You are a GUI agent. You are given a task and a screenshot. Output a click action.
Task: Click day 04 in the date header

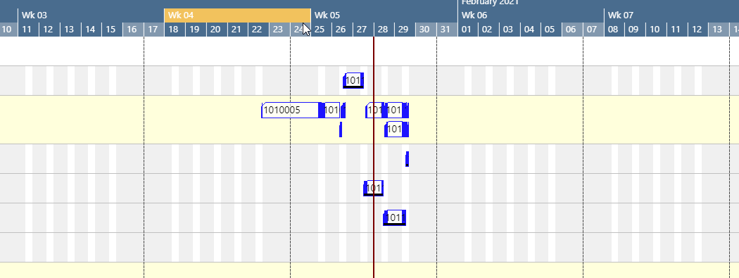530,30
